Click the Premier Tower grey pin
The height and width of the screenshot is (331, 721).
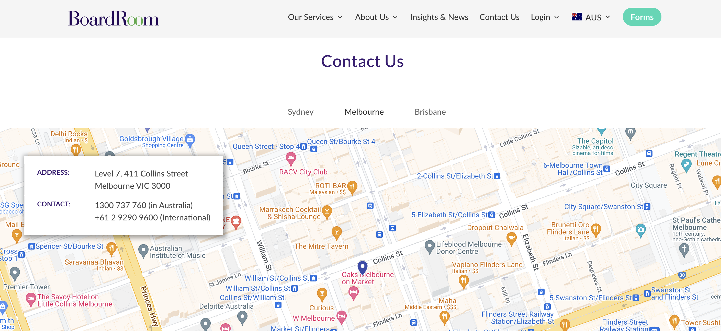(x=15, y=274)
